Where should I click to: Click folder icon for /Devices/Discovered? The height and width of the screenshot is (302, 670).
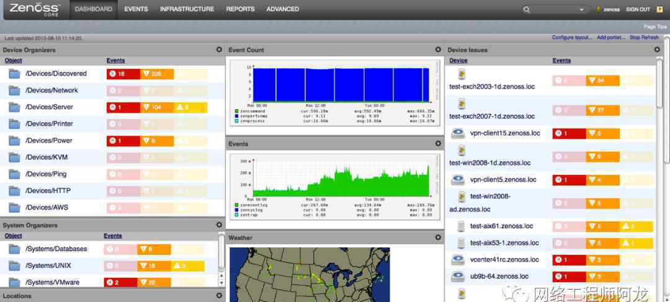14,74
